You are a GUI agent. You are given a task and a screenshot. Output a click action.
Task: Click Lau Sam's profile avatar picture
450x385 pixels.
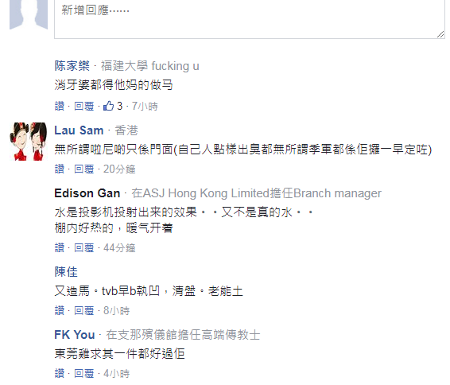(x=28, y=142)
